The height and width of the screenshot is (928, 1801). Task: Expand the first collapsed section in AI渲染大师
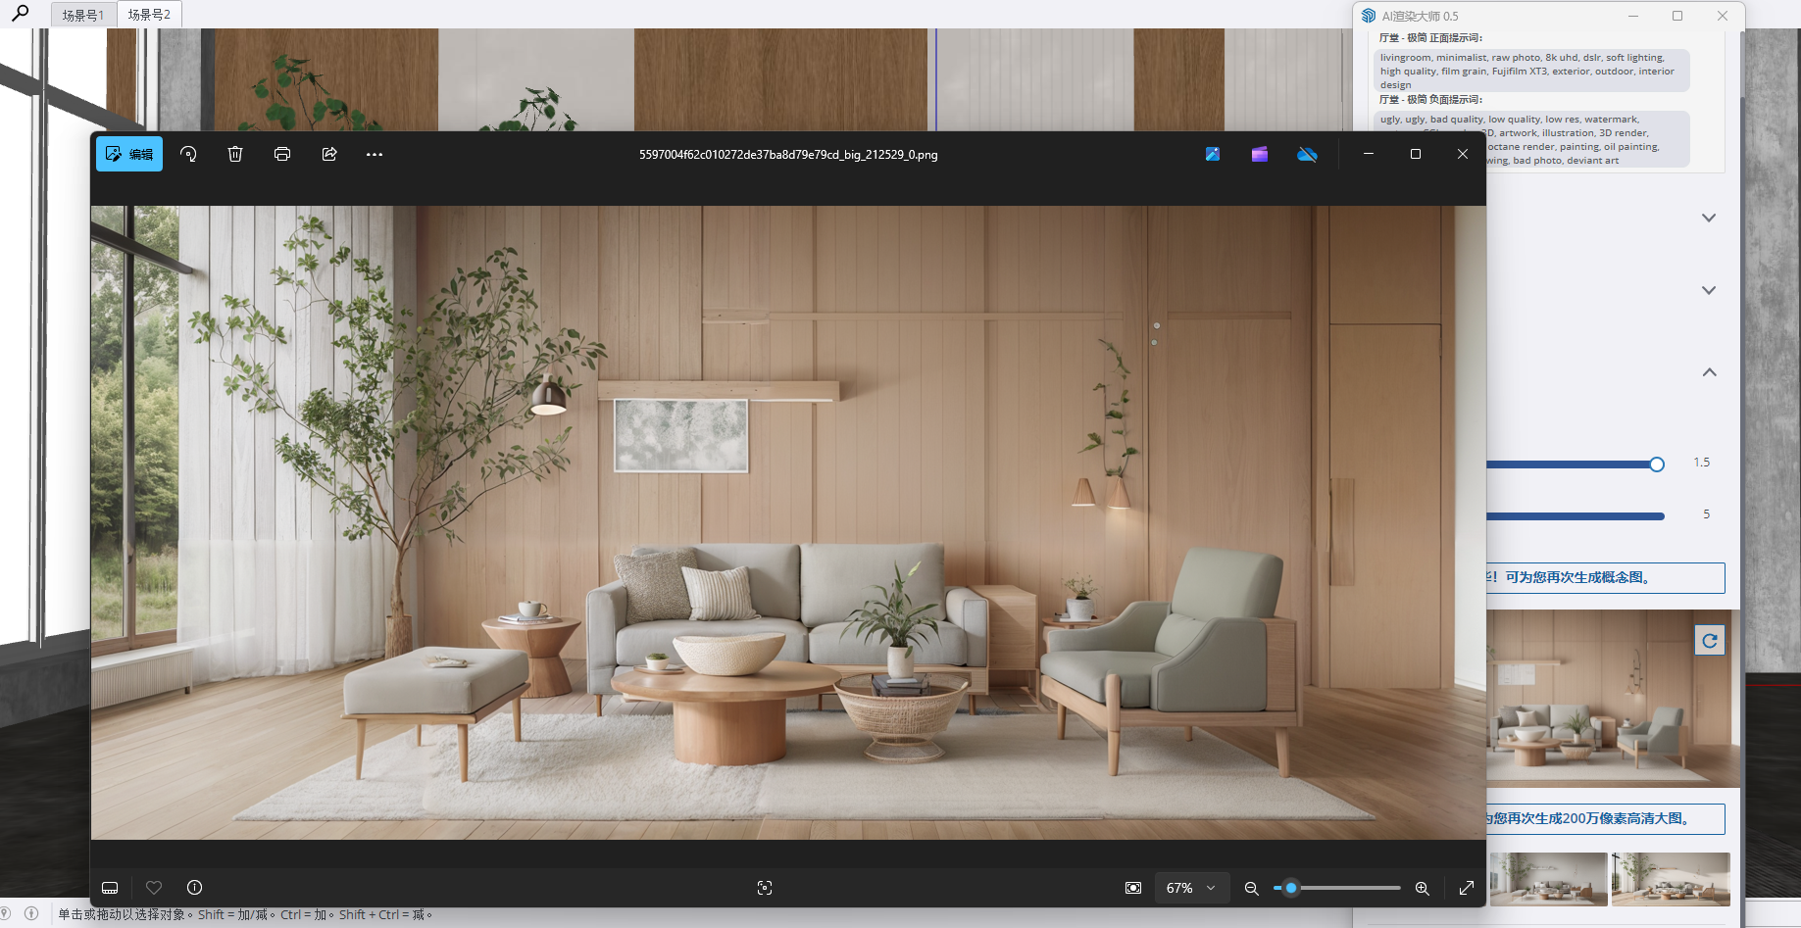(x=1709, y=218)
